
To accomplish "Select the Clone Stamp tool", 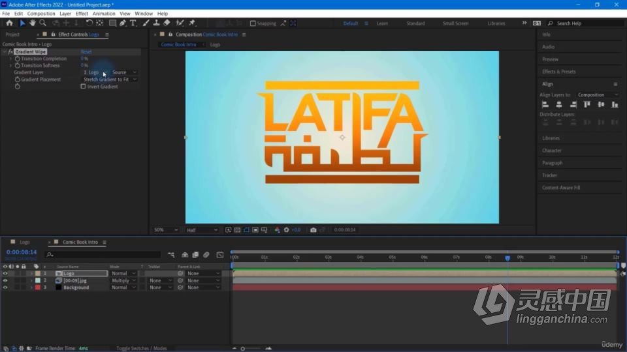I will (x=156, y=23).
